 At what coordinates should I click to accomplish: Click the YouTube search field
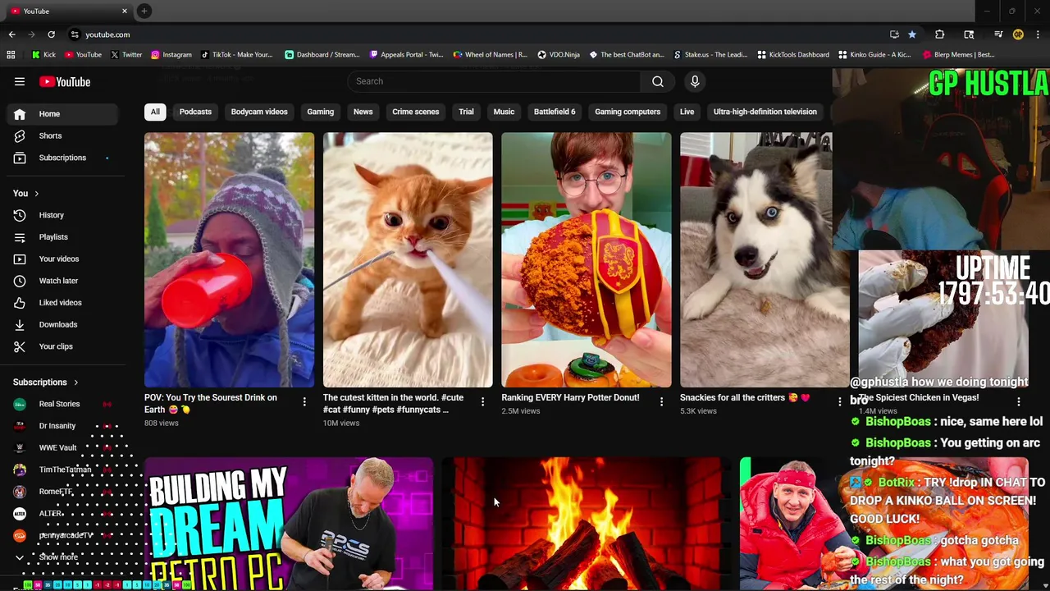pyautogui.click(x=495, y=81)
